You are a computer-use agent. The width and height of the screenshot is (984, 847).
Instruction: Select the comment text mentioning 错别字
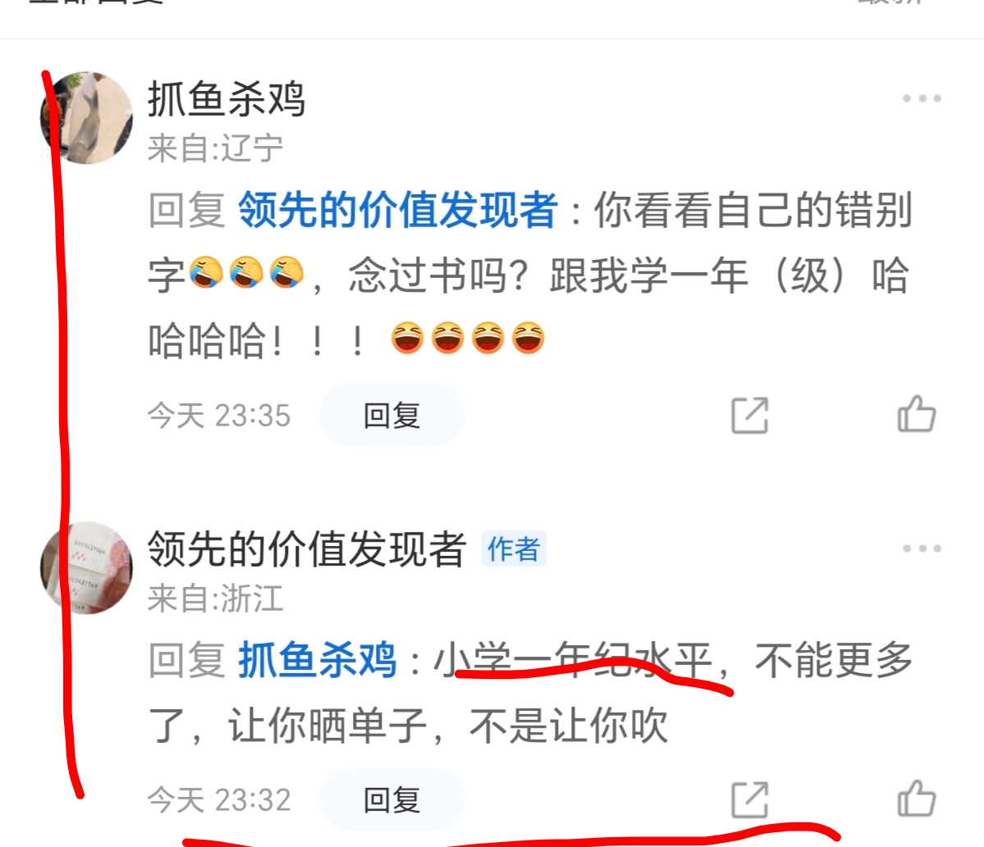tap(530, 276)
